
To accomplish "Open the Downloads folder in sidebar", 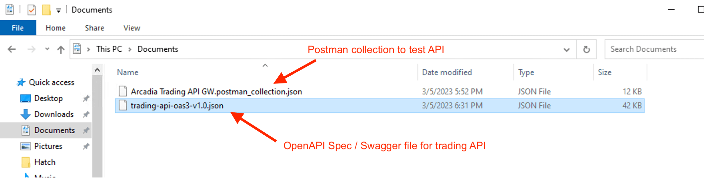I will 54,114.
